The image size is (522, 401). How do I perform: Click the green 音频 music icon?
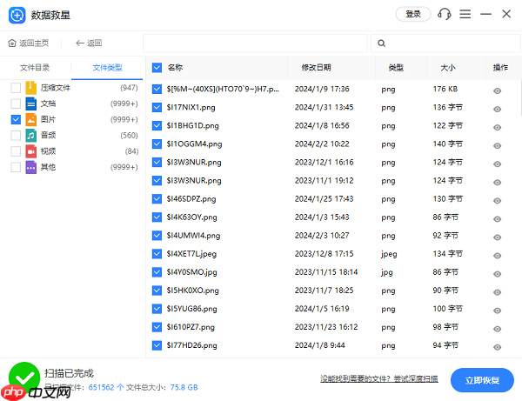(31, 135)
